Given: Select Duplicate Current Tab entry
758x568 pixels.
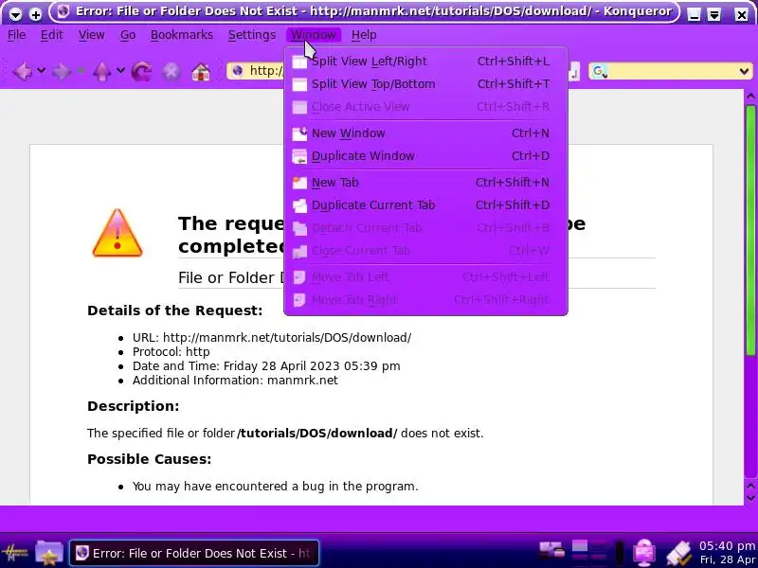Looking at the screenshot, I should 425,205.
